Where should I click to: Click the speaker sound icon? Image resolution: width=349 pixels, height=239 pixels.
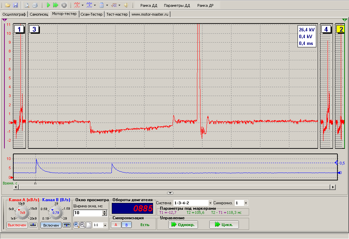(126, 5)
